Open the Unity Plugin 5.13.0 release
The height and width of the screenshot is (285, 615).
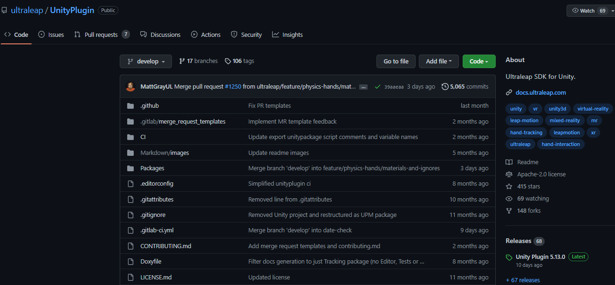click(540, 257)
